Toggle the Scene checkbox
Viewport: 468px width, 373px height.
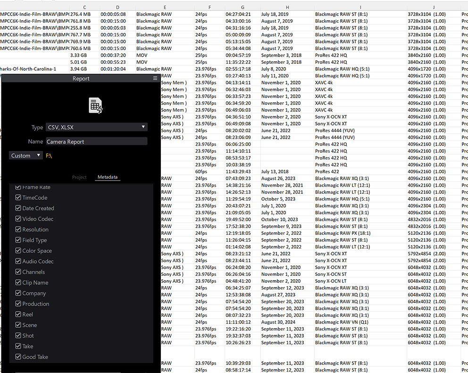[18, 325]
